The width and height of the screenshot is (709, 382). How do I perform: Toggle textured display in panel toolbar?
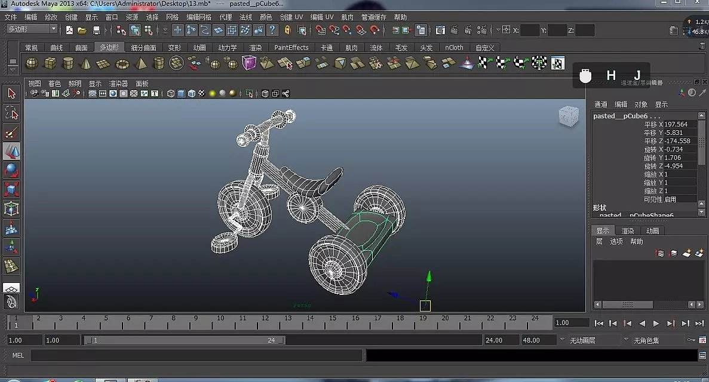[202, 94]
